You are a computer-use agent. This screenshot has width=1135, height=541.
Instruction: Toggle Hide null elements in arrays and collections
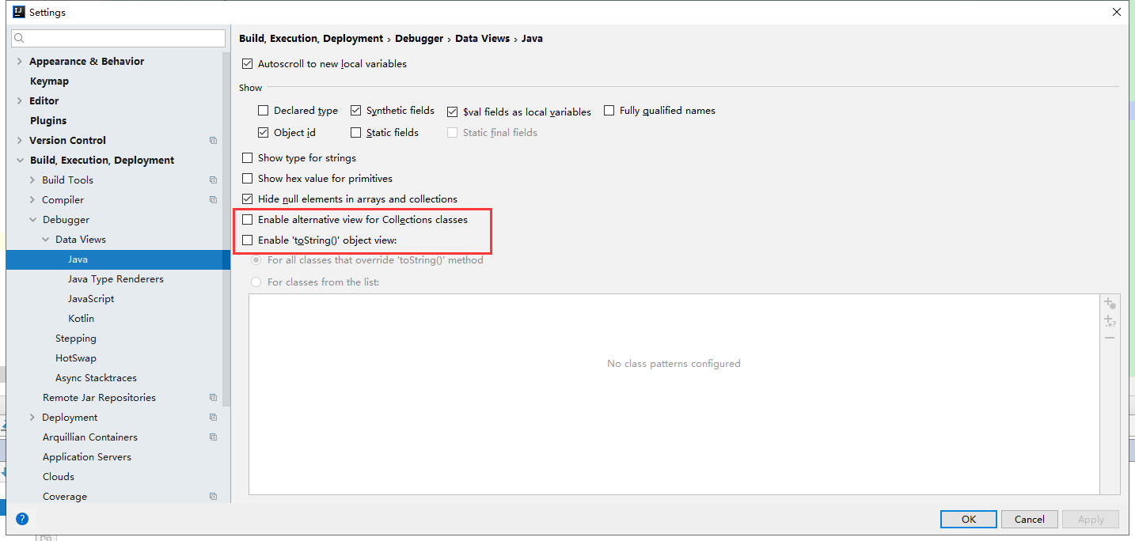click(x=248, y=199)
